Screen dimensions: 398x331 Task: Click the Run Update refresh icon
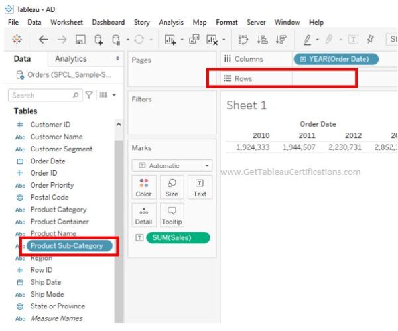pos(139,39)
